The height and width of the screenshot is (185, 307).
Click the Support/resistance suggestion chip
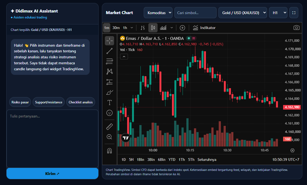coord(49,102)
